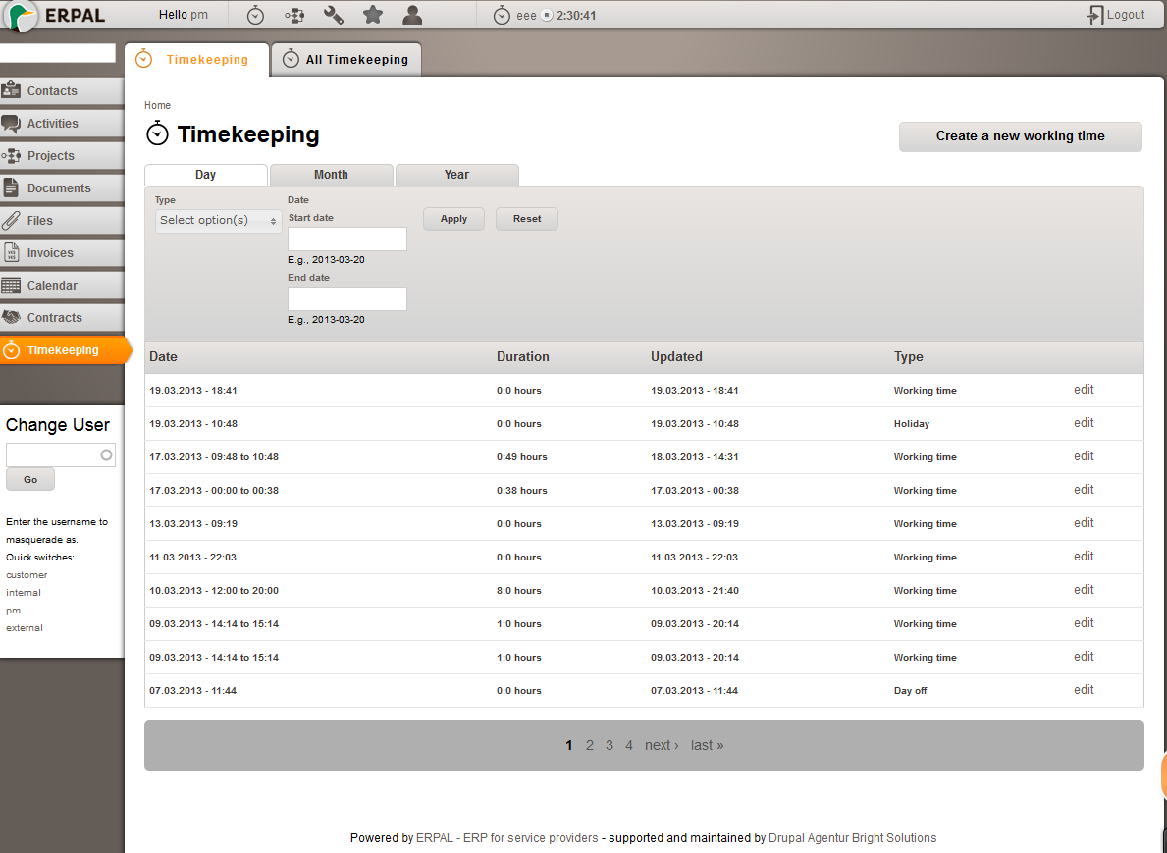
Task: Click the Documents page icon
Action: pyautogui.click(x=11, y=187)
